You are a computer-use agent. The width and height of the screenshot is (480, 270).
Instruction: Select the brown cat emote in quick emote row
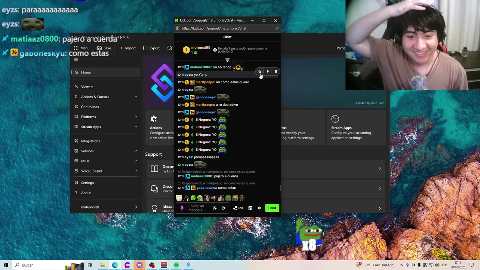(x=242, y=198)
